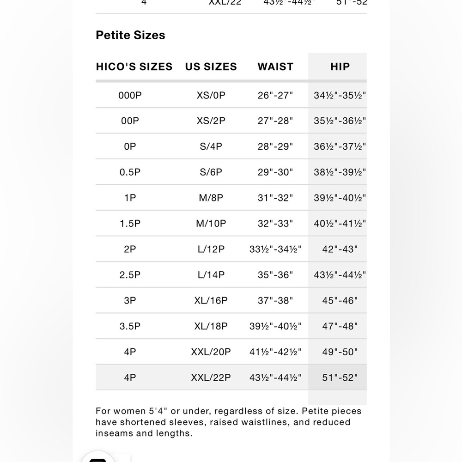The height and width of the screenshot is (462, 462).
Task: Select the 0.5P size row label
Action: (130, 172)
